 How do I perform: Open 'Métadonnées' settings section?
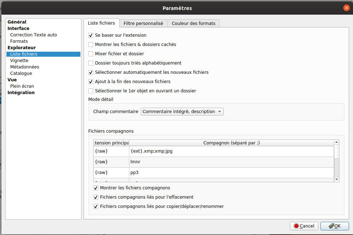(25, 67)
